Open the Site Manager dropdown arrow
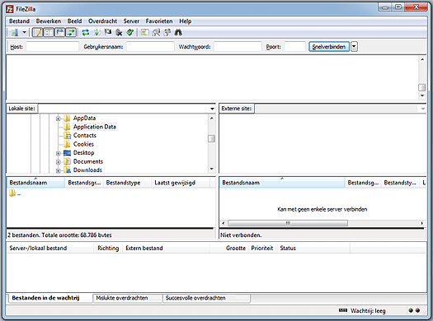433x321 pixels. click(x=24, y=33)
